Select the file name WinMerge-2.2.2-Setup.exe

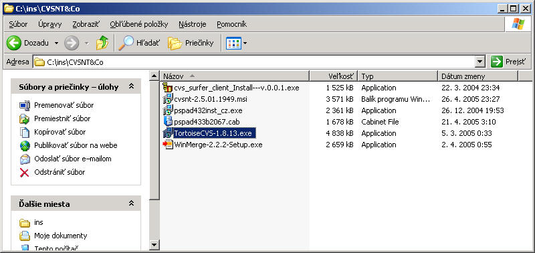pos(218,145)
